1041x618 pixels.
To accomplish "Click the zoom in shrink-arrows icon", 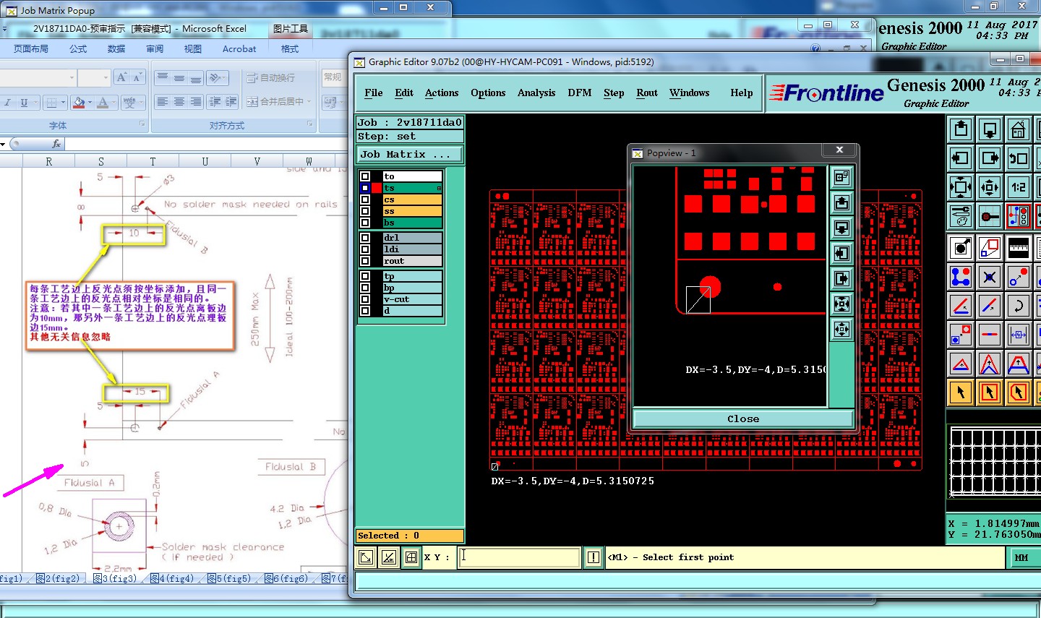I will pos(989,187).
